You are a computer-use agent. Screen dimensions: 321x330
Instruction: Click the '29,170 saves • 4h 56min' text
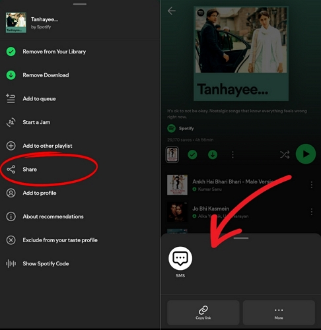point(190,140)
